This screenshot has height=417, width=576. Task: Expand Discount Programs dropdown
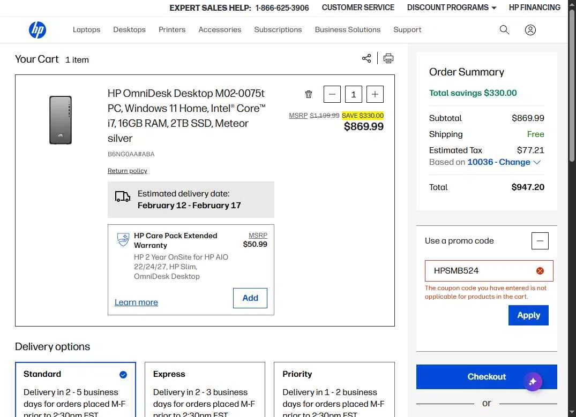[452, 7]
